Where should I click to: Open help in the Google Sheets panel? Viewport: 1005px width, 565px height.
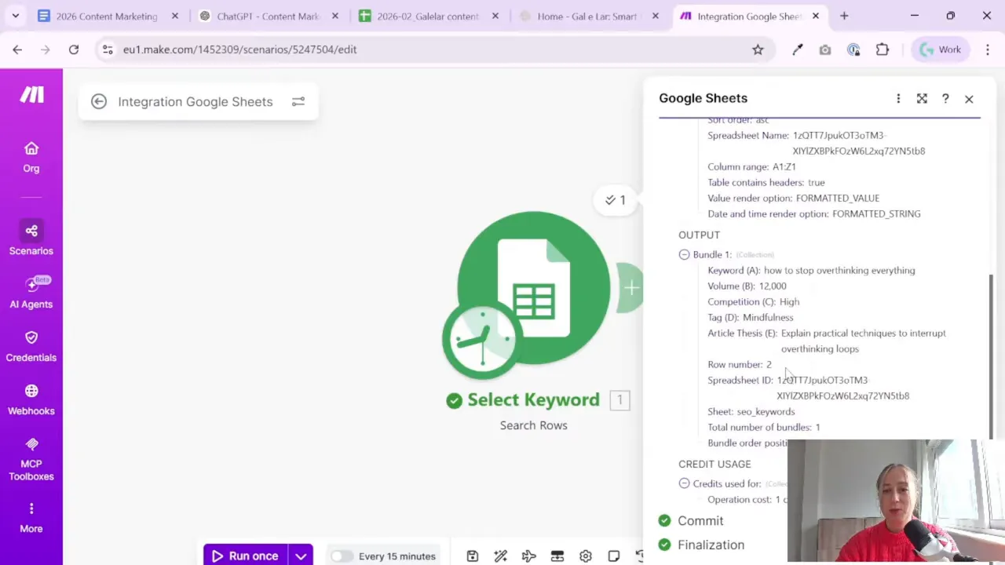click(945, 98)
